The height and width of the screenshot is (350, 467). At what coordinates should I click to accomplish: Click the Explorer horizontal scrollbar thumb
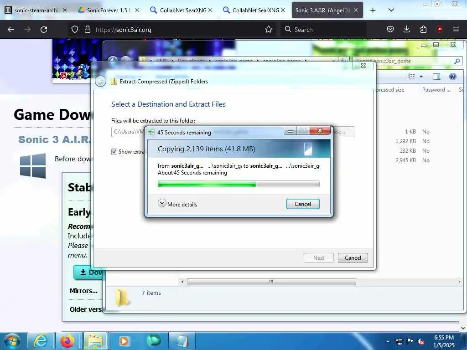pyautogui.click(x=271, y=282)
